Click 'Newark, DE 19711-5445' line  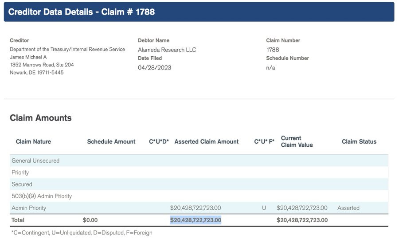(x=37, y=73)
